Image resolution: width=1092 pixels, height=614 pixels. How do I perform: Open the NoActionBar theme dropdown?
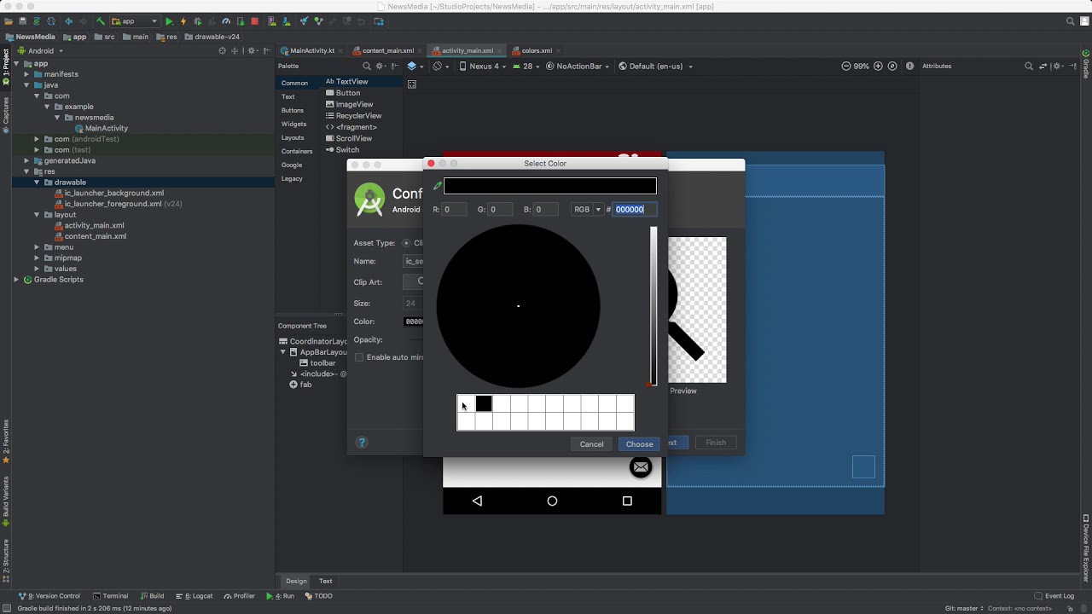tap(578, 66)
